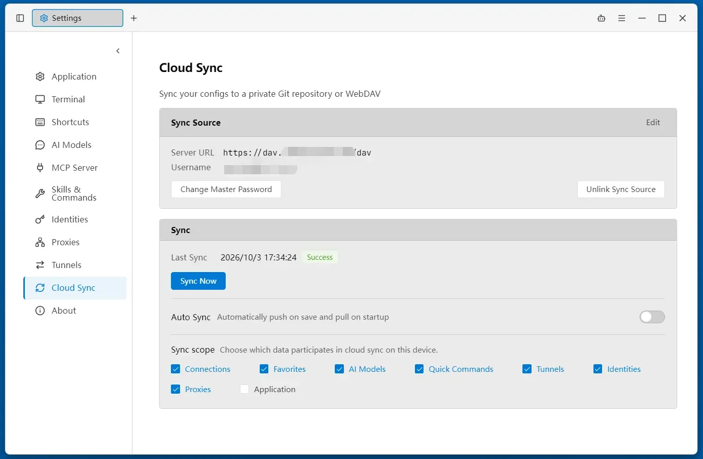Screen dimensions: 703x459
Task: Click the Cloud Sync refresh icon
Action: pyautogui.click(x=40, y=288)
